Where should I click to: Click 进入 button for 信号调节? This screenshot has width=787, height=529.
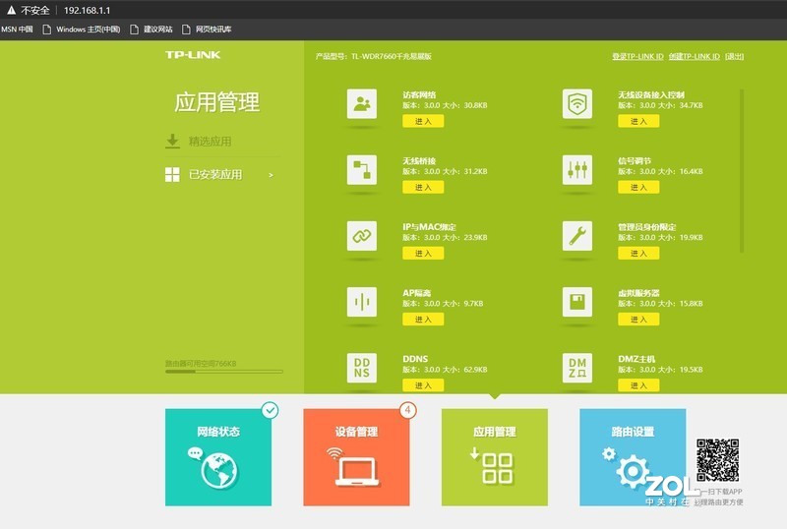click(x=638, y=187)
